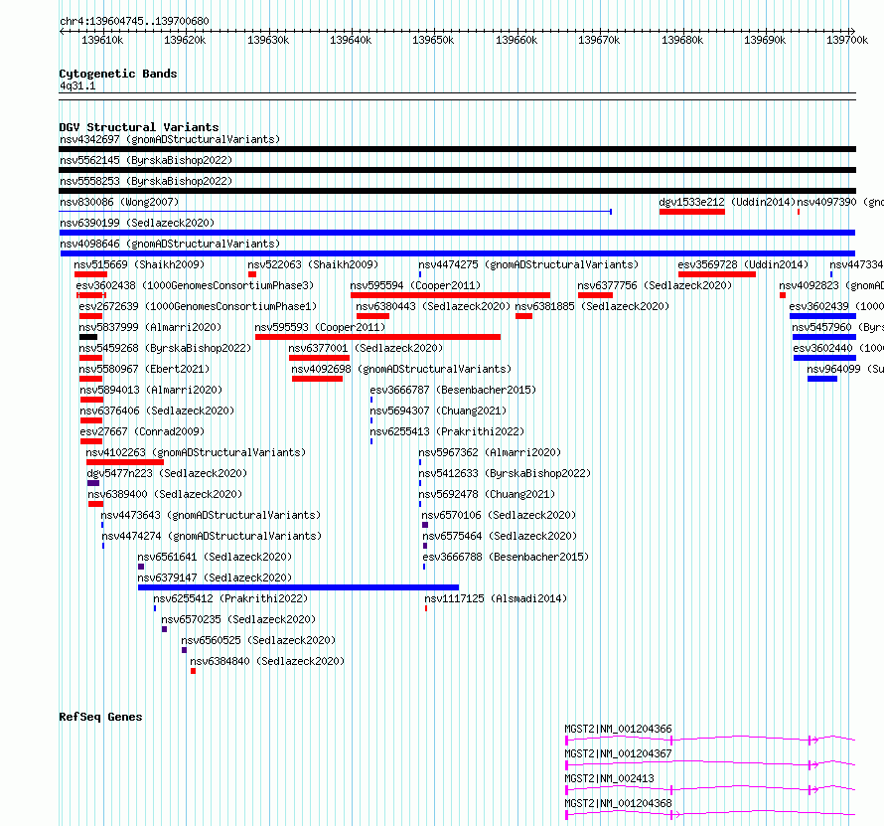Open the MGST2|NM_001204366 transcript label
The width and height of the screenshot is (884, 826).
pos(618,729)
